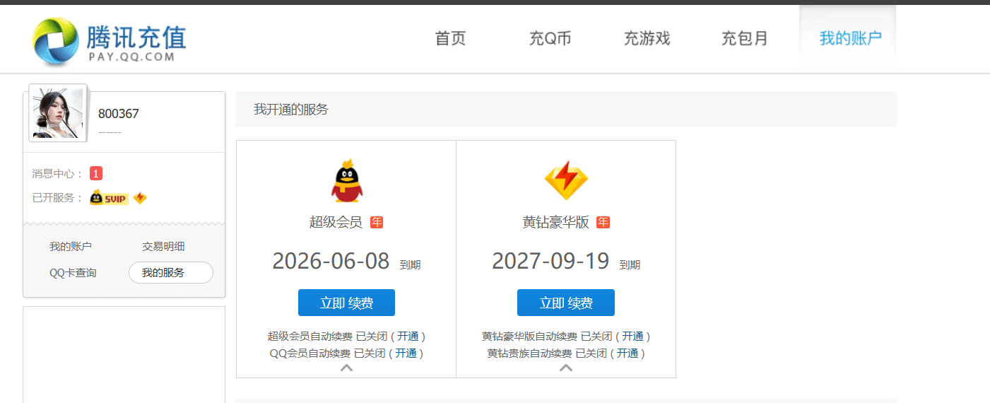Click the 年 badge next to 黄钻豪华版
The image size is (990, 403).
[603, 222]
